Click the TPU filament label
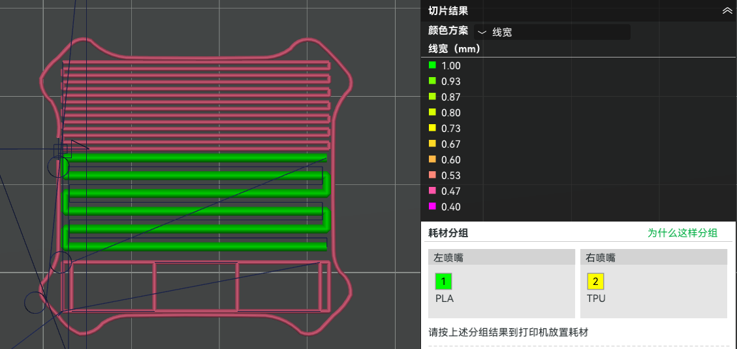Screen dimensions: 737x349 [x=597, y=298]
